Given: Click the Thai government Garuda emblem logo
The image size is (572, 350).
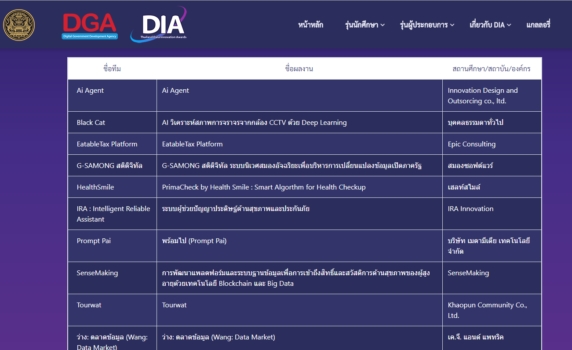Looking at the screenshot, I should click(19, 25).
